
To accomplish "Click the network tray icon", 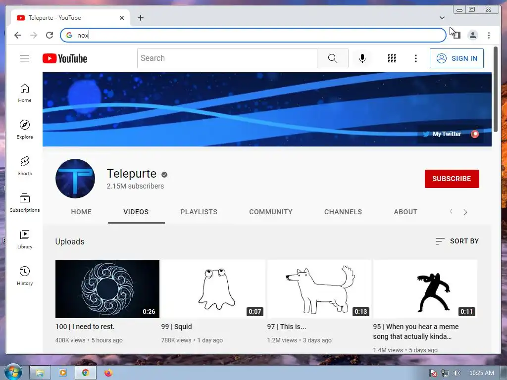I will [x=445, y=373].
